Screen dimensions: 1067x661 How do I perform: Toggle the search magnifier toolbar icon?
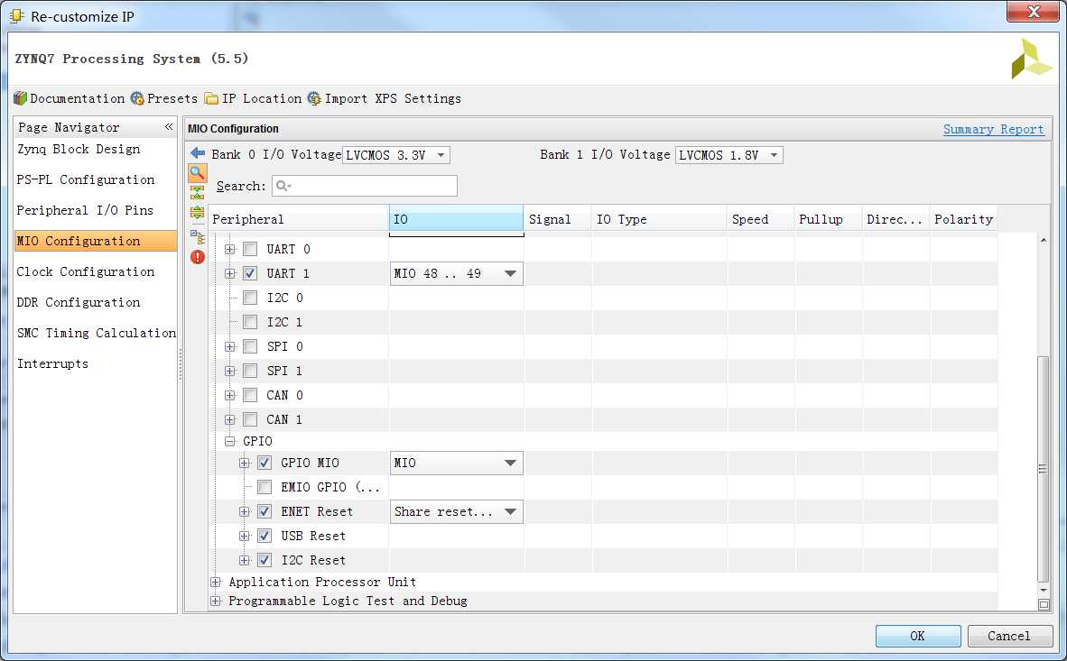(198, 173)
